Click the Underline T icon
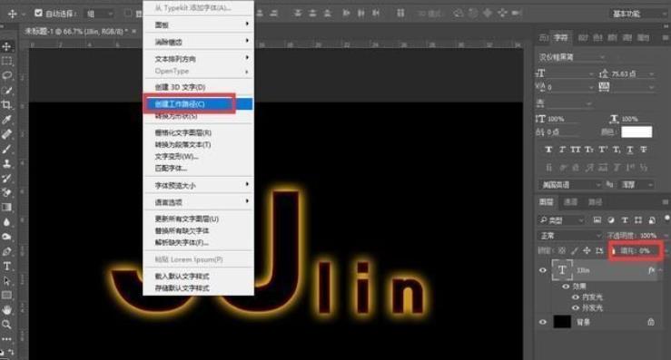 [x=630, y=150]
